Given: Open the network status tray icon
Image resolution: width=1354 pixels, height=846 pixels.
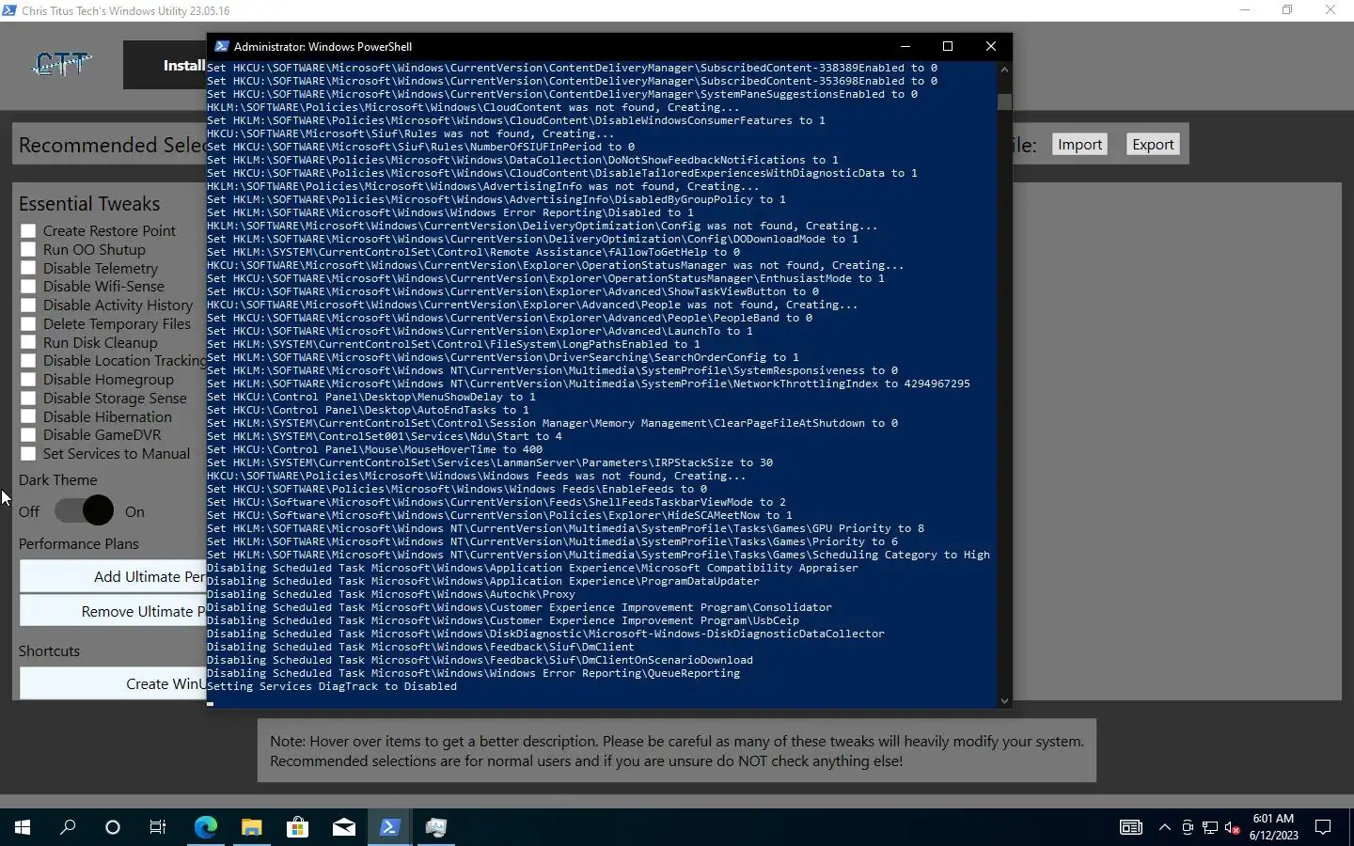Looking at the screenshot, I should tap(1210, 827).
